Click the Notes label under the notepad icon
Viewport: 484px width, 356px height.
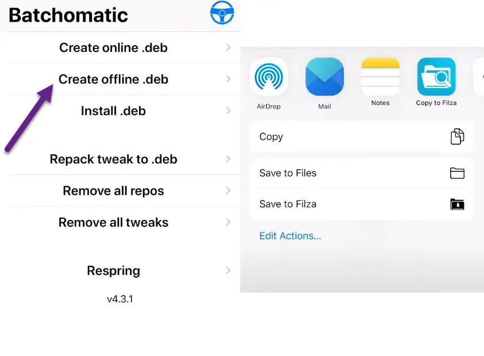click(x=380, y=103)
